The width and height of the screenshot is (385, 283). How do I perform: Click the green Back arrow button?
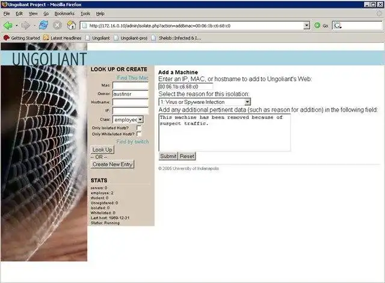(8, 25)
